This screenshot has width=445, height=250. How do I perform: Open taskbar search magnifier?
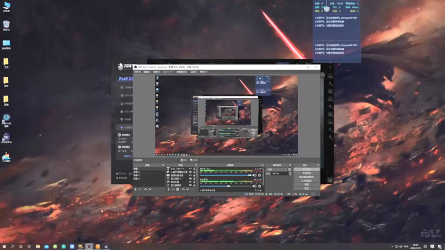click(12, 247)
